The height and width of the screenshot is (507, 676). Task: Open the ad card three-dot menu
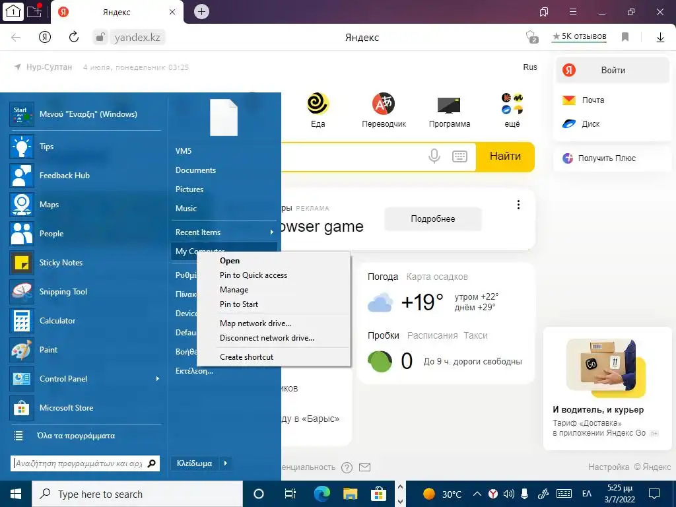518,205
